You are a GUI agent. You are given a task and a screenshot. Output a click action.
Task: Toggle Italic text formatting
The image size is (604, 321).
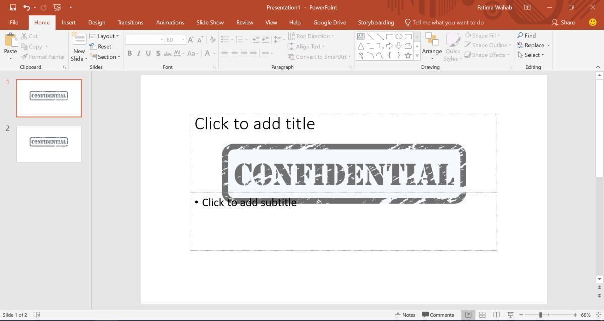pyautogui.click(x=139, y=54)
